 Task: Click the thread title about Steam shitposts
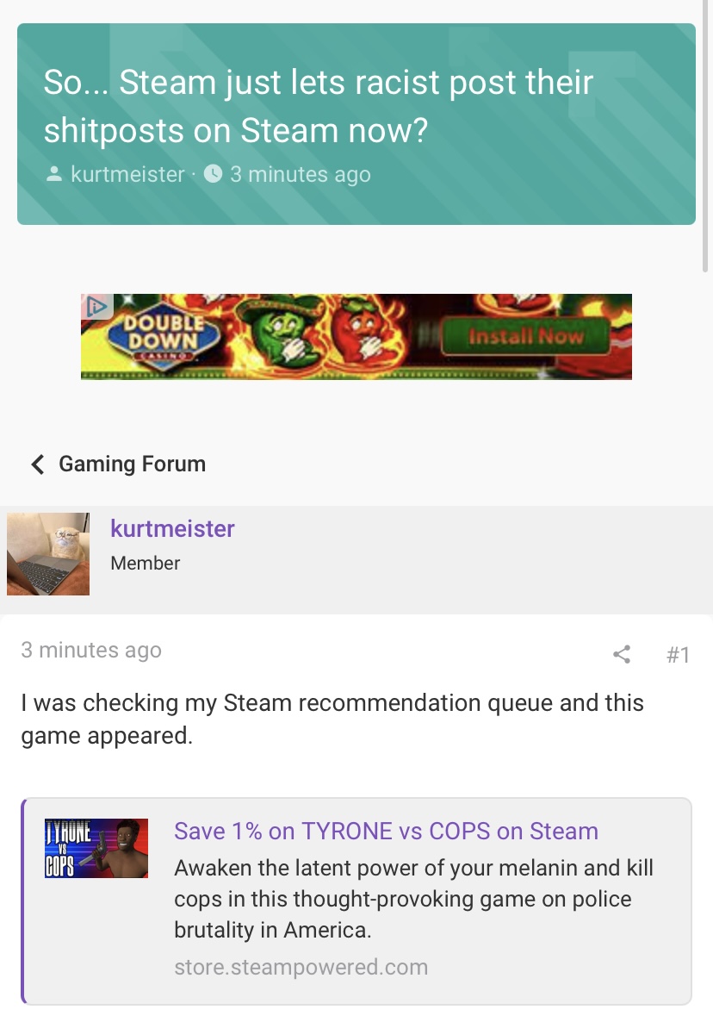pyautogui.click(x=319, y=106)
